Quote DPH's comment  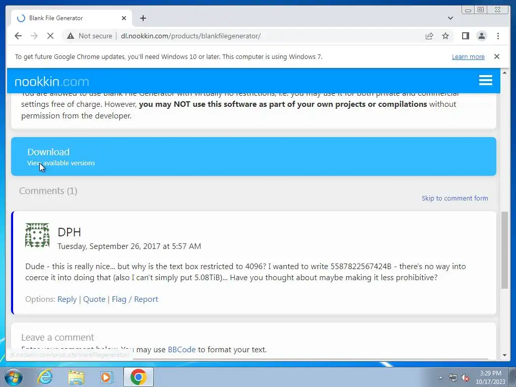click(94, 299)
